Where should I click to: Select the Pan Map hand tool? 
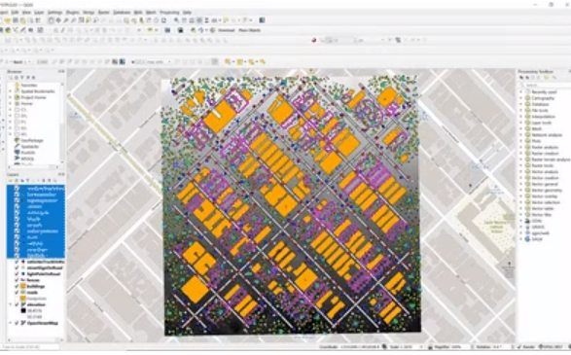[51, 20]
